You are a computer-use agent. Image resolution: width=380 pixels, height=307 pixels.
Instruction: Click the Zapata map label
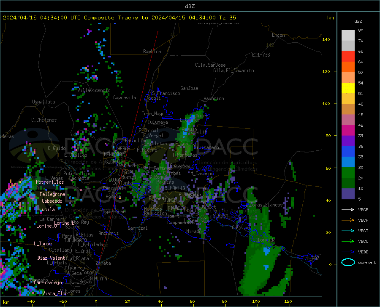click(x=103, y=263)
